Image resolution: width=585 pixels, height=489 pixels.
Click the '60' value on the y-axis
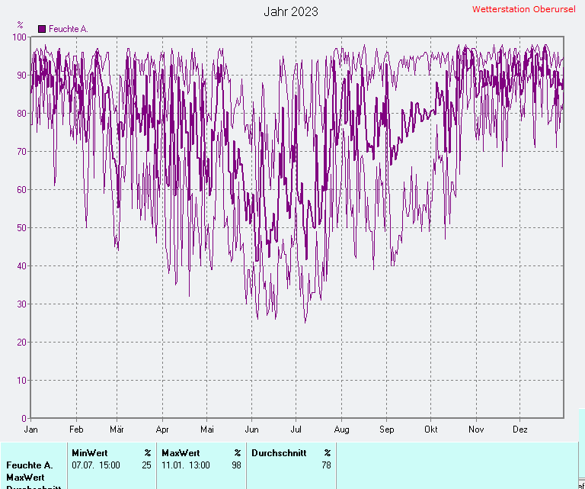coord(22,189)
